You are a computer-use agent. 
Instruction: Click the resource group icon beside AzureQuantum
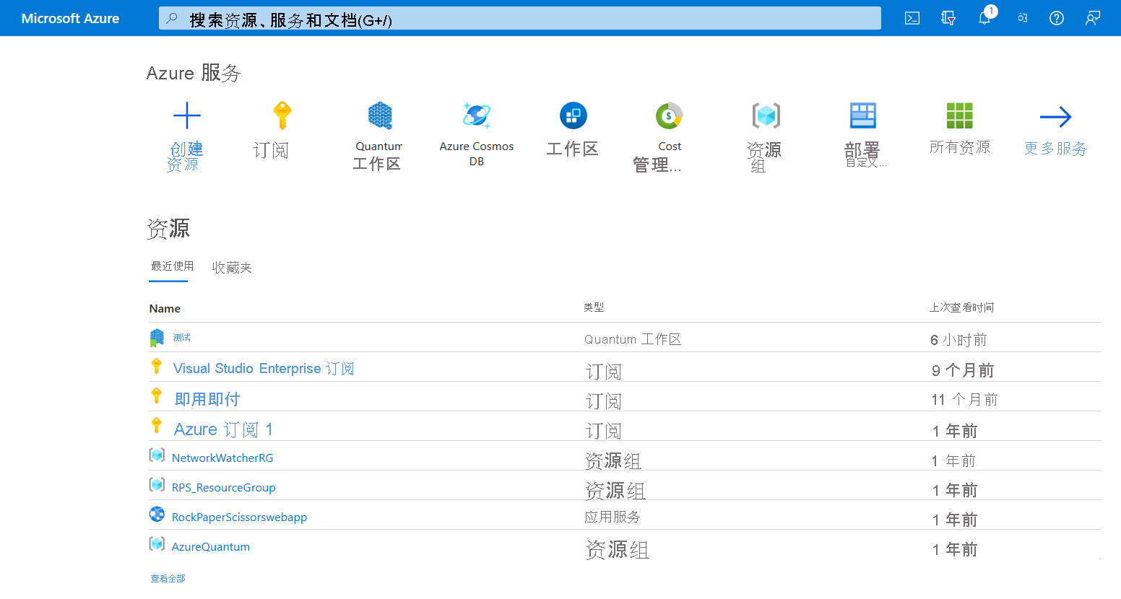click(157, 543)
